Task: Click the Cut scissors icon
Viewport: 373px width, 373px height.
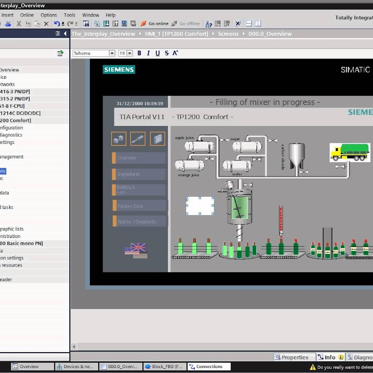Action: pos(19,24)
